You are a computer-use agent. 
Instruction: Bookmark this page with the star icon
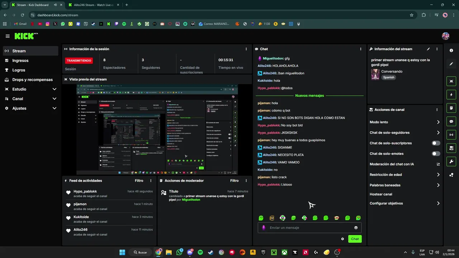pos(412,15)
